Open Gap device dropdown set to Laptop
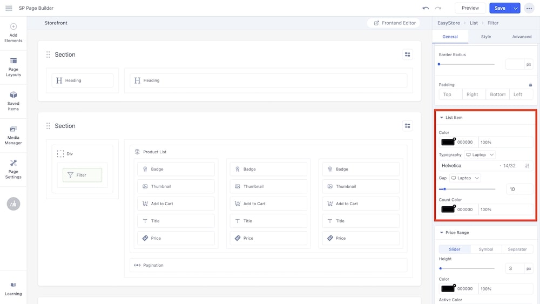Viewport: 540px width, 304px height. pyautogui.click(x=465, y=178)
